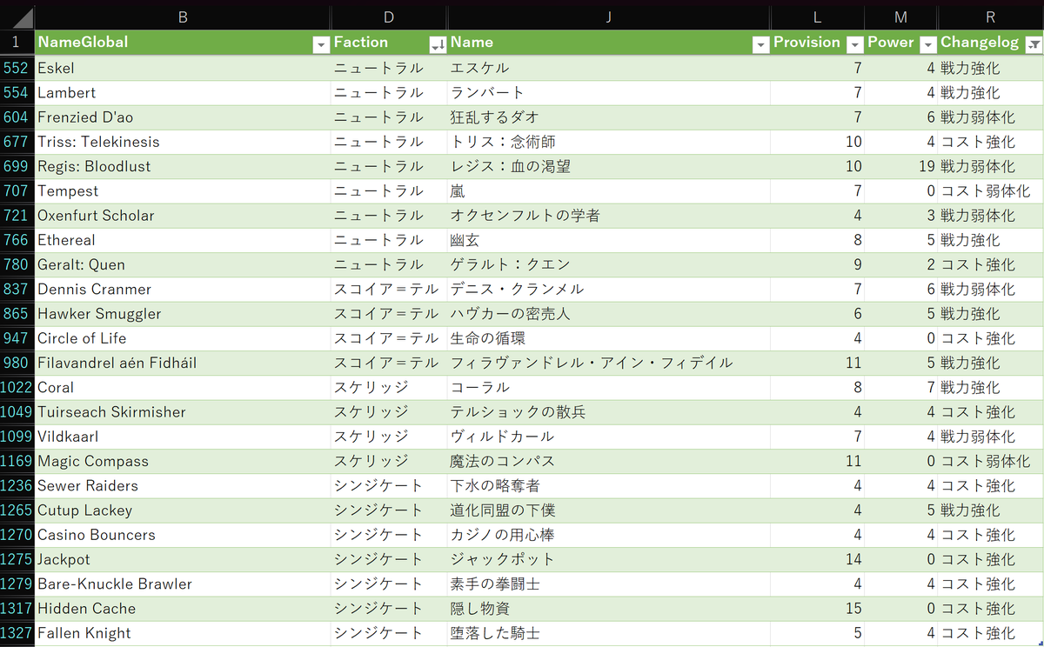Click the Filavandrel aén Fidháil cell

click(183, 363)
